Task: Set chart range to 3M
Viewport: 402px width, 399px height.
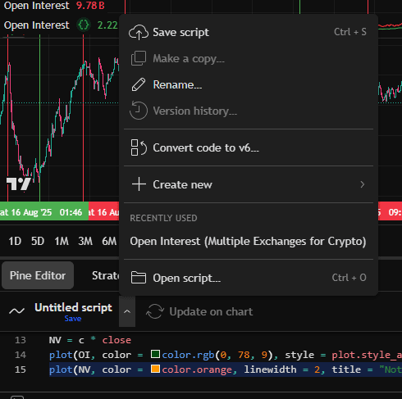Action: point(85,241)
